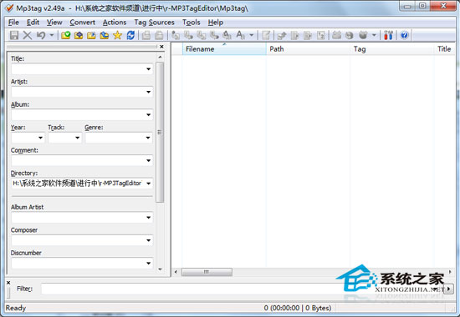Click the Tag - Filename converter icon

176,35
